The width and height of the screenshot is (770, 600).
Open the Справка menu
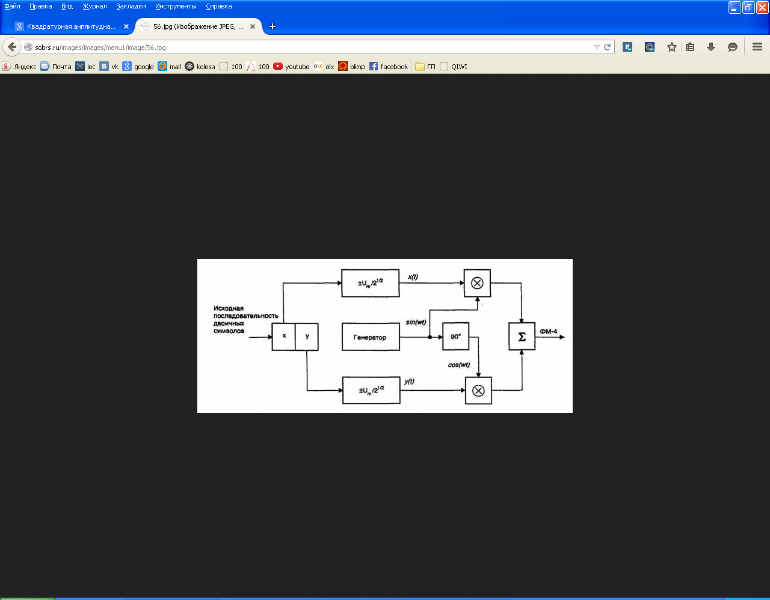click(x=218, y=6)
